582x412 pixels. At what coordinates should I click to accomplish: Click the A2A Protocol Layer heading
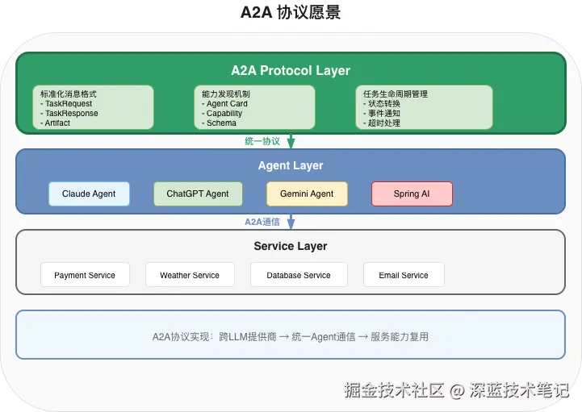coord(291,70)
